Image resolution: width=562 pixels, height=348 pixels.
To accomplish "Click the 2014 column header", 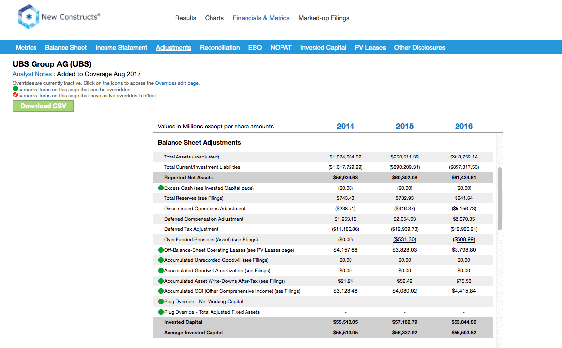I will [346, 126].
